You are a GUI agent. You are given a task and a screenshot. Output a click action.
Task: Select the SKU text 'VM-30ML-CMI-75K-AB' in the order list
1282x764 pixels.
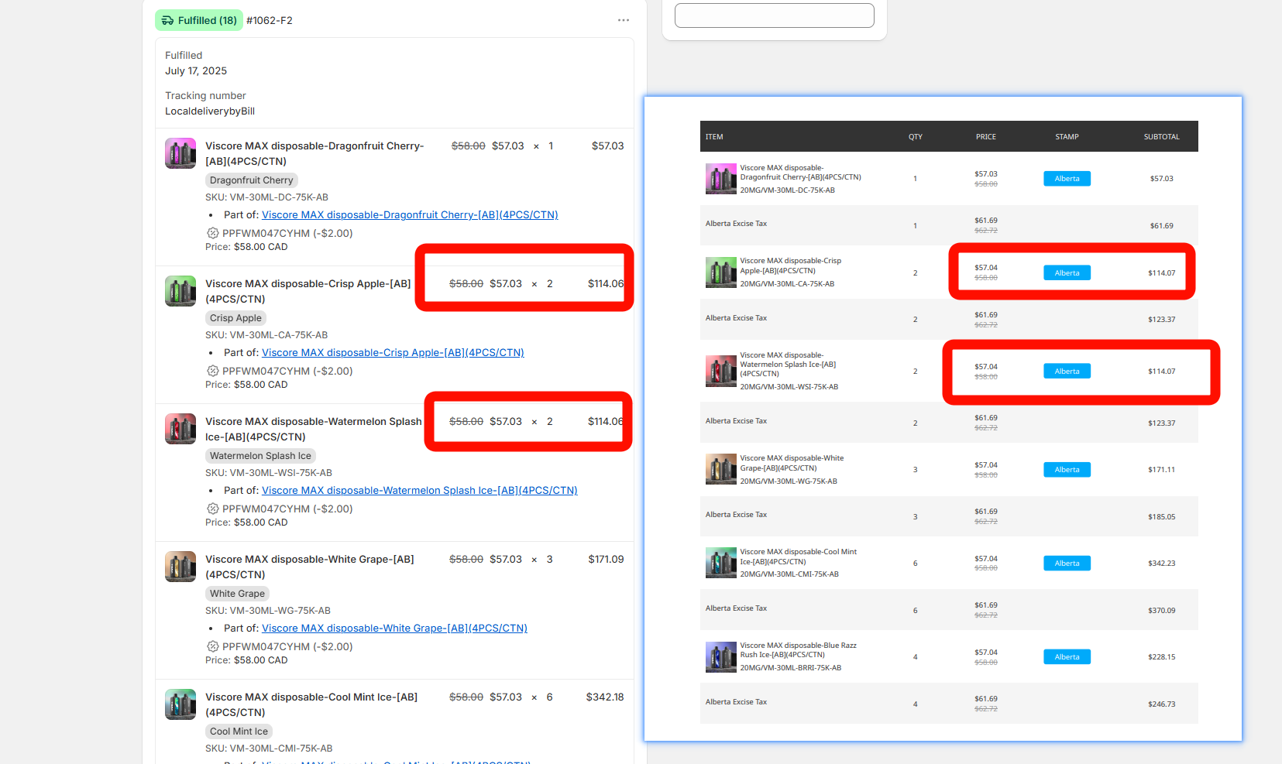point(281,749)
